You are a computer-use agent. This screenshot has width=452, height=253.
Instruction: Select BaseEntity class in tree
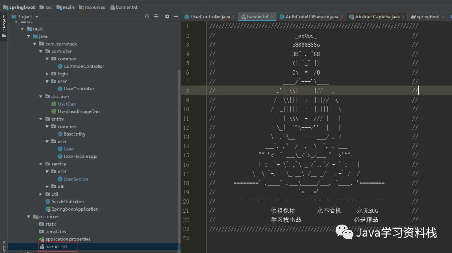coord(74,134)
